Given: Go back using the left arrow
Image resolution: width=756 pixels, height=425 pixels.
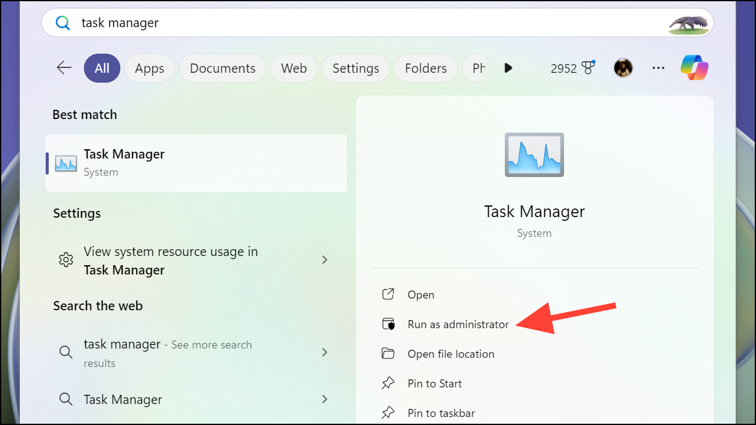Looking at the screenshot, I should pyautogui.click(x=64, y=68).
